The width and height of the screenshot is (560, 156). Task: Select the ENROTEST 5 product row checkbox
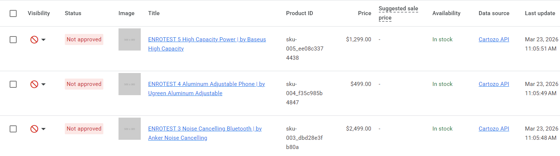tap(13, 39)
